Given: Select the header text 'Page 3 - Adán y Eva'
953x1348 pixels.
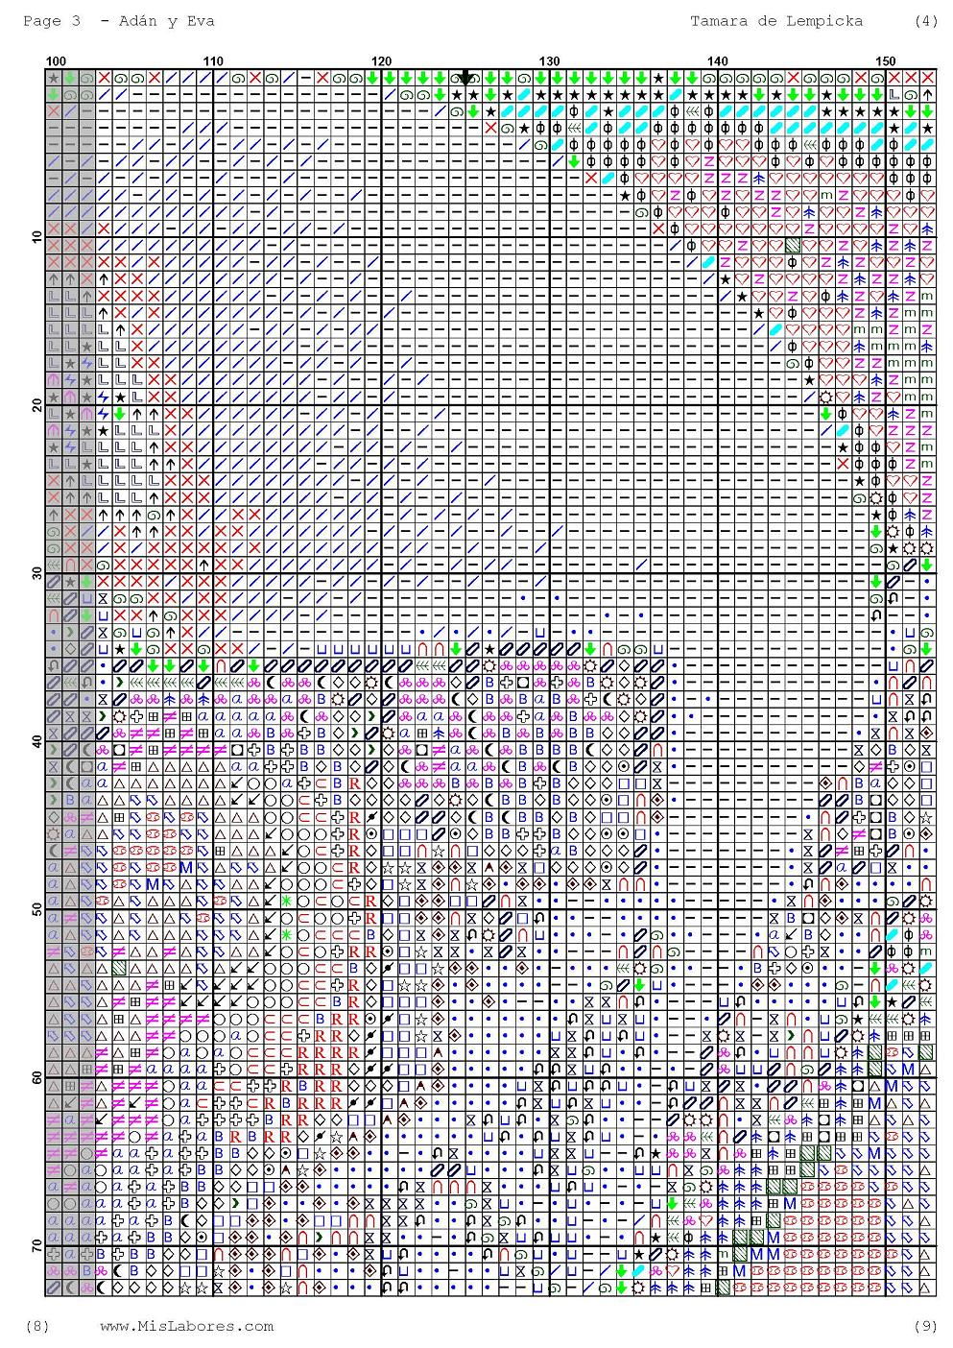Looking at the screenshot, I should pyautogui.click(x=119, y=20).
